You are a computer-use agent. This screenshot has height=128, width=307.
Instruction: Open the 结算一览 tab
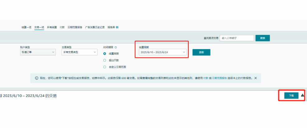[26, 27]
